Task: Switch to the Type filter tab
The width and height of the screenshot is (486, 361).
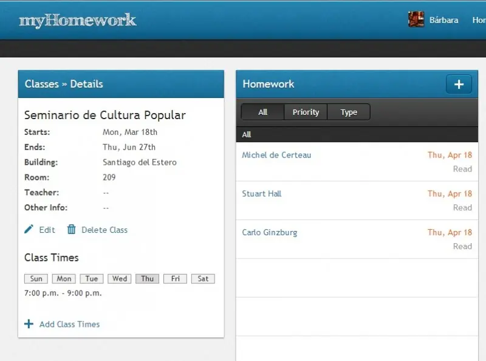Action: tap(349, 112)
